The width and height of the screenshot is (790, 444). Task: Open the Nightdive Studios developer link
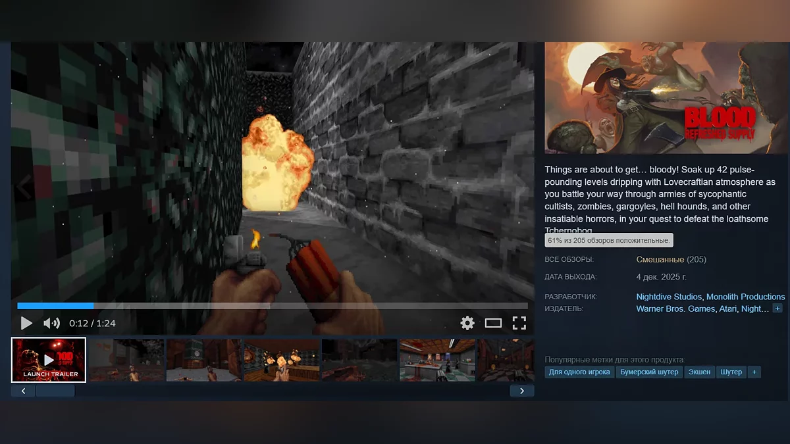[669, 297]
